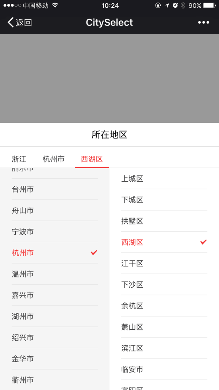Tap the alarm clock status icon
The width and height of the screenshot is (219, 390).
[175, 5]
